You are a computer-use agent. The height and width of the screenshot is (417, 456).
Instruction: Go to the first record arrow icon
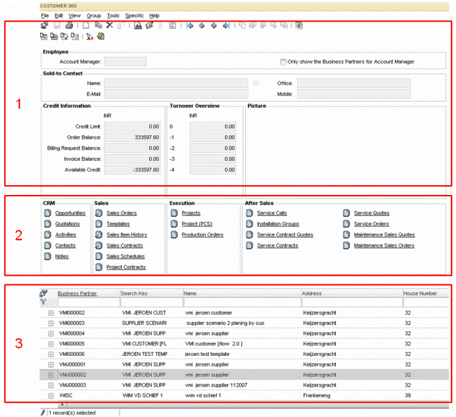click(x=190, y=26)
